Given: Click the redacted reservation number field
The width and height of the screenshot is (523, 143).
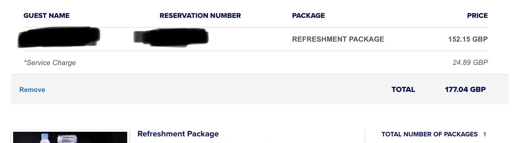Looking at the screenshot, I should click(171, 38).
